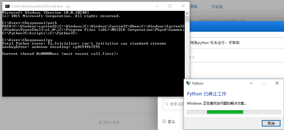Close the cmd.exe window
The image size is (284, 130).
click(x=183, y=6)
